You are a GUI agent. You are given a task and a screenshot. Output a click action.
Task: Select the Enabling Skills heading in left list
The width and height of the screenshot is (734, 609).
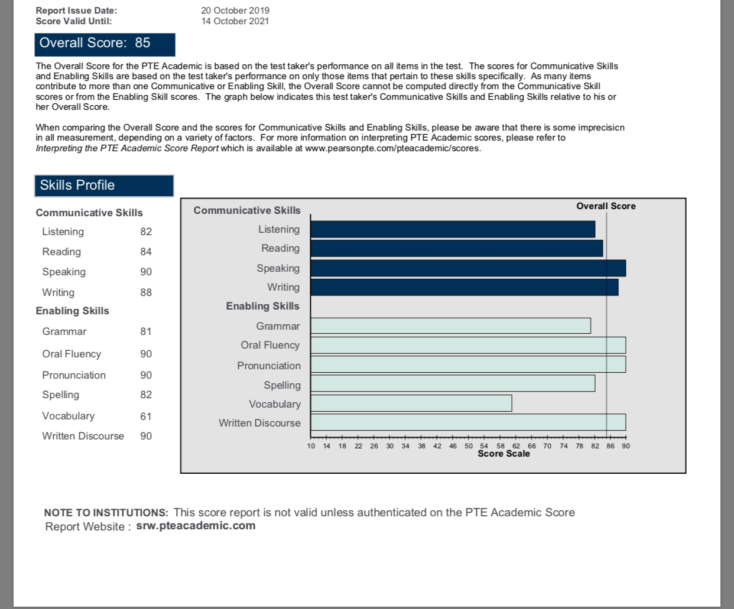point(73,311)
